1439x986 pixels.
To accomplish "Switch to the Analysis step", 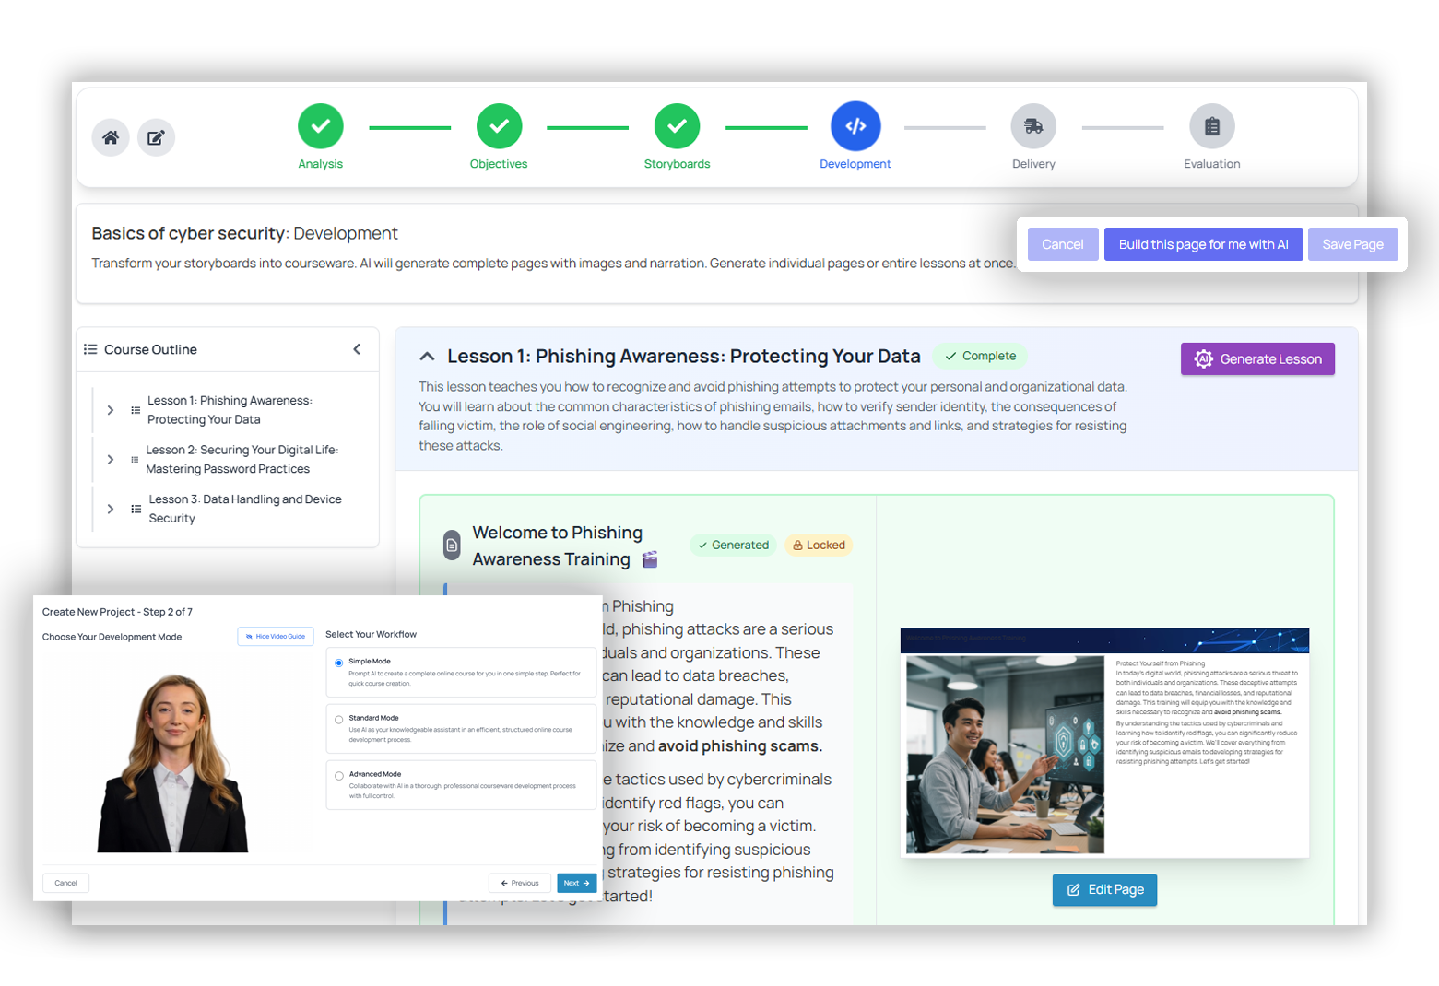I will (x=320, y=126).
